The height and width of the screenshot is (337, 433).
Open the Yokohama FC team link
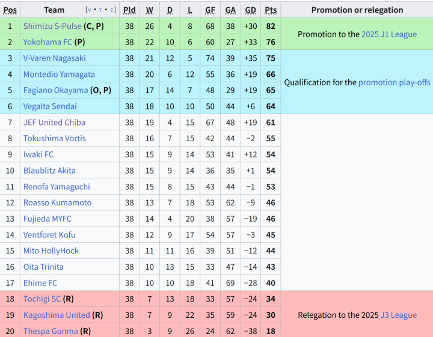click(48, 42)
